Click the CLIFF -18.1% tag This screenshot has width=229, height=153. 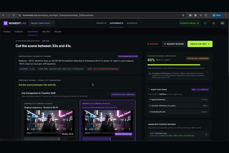tap(103, 69)
